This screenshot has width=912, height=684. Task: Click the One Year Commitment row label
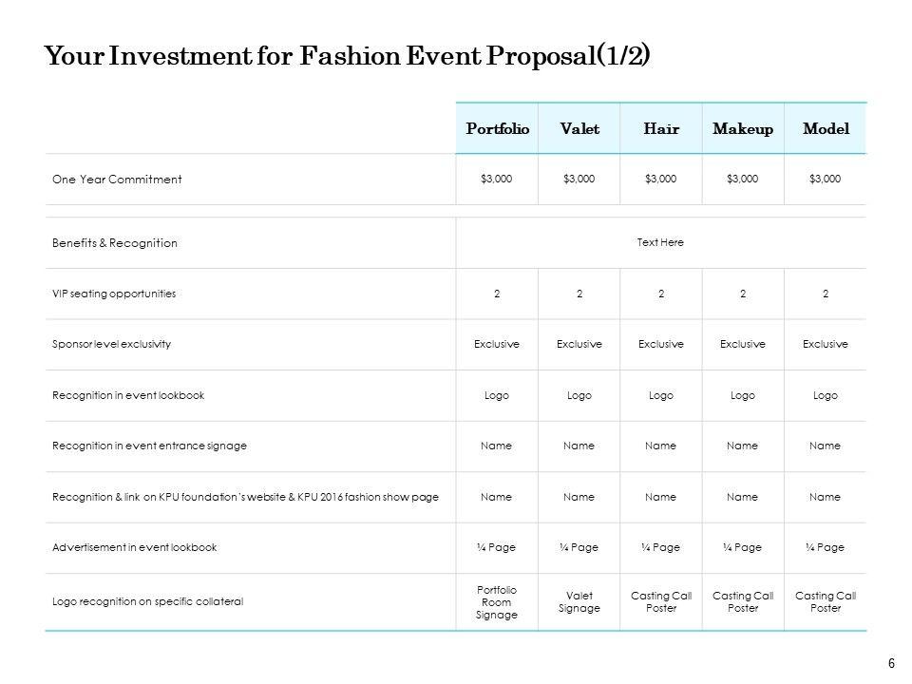pos(118,179)
